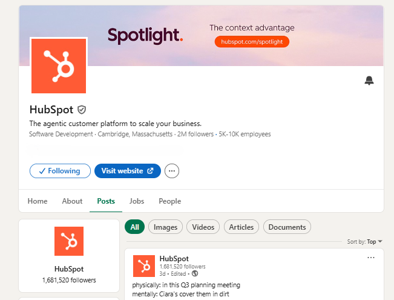Click post text 'physically: in this Q3 planning meeting'
Image resolution: width=394 pixels, height=300 pixels.
coord(186,285)
